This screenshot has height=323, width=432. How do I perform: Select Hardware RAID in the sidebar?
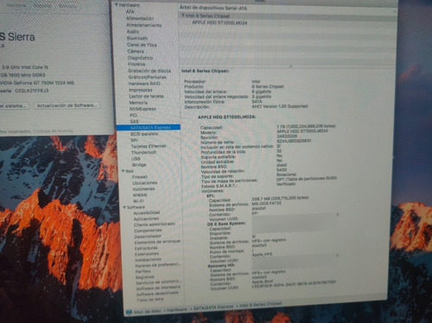[x=144, y=84]
